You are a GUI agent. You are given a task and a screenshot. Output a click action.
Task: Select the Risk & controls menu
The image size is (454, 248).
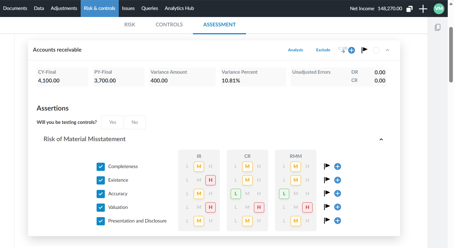(100, 9)
